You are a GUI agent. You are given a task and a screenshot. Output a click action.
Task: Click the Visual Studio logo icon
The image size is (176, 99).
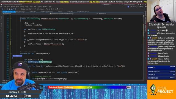pyautogui.click(x=1, y=5)
